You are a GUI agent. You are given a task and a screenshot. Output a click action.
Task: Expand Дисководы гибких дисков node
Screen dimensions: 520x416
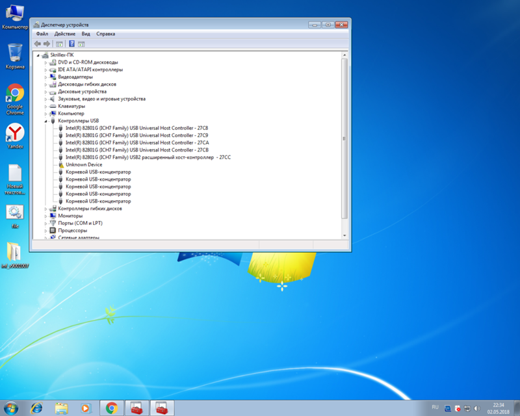(45, 84)
